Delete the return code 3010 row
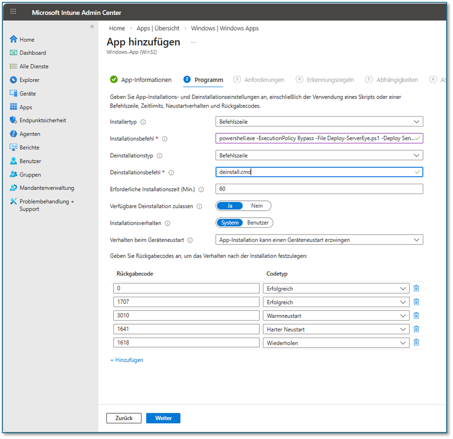 pos(417,315)
